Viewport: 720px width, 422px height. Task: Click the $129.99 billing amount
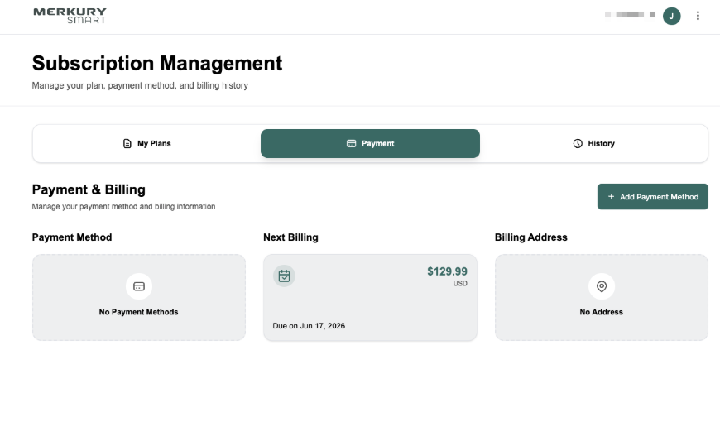click(x=447, y=271)
